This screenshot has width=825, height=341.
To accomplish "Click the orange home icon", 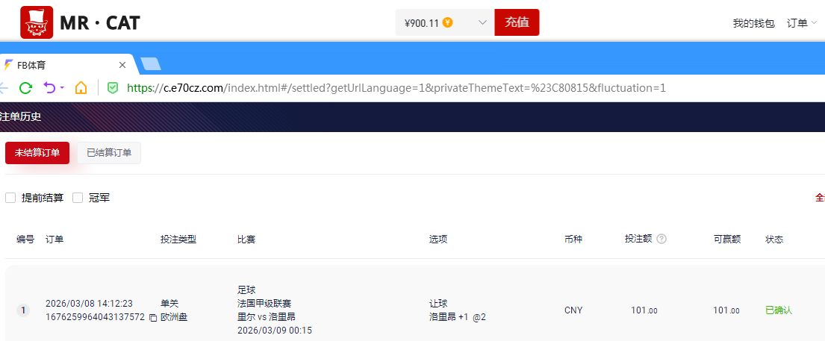I will (81, 87).
